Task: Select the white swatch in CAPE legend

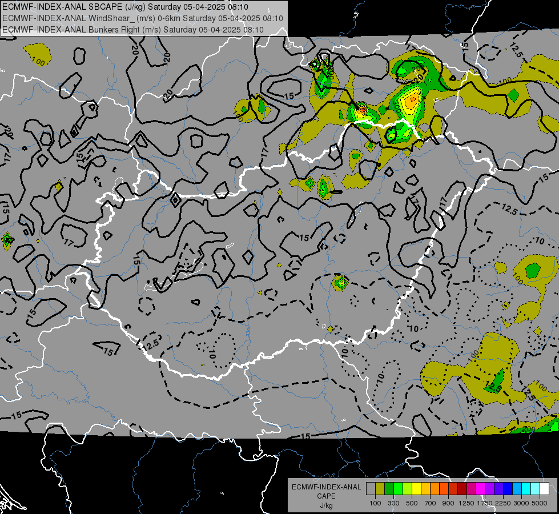Action: click(545, 489)
